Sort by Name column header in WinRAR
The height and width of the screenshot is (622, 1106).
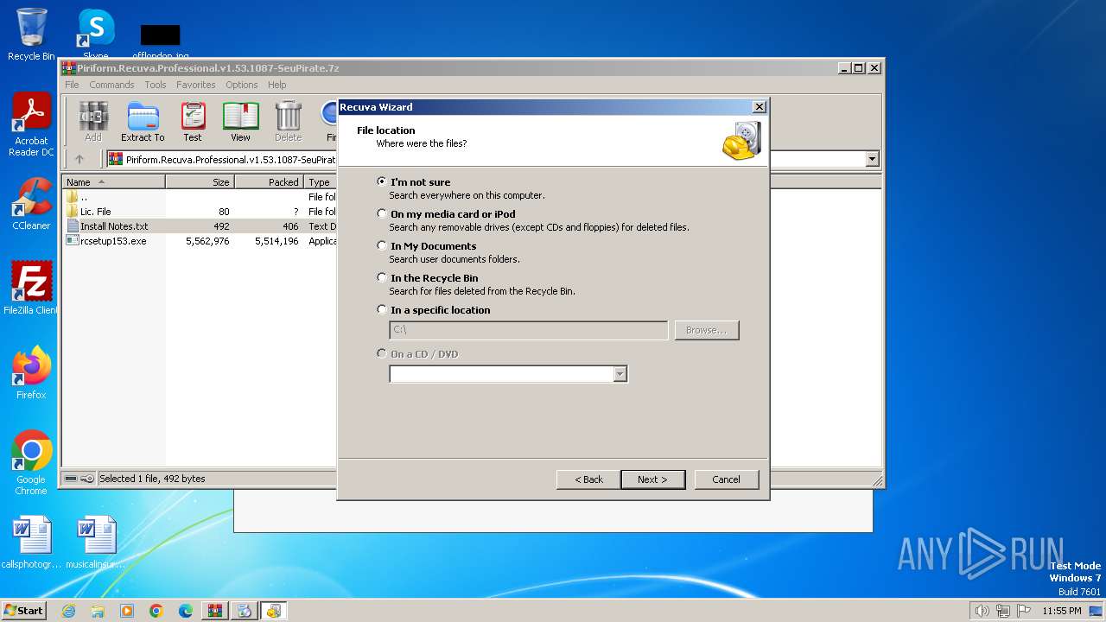[114, 182]
